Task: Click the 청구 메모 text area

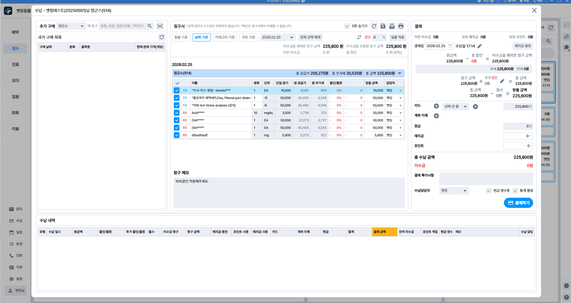Action: click(289, 192)
